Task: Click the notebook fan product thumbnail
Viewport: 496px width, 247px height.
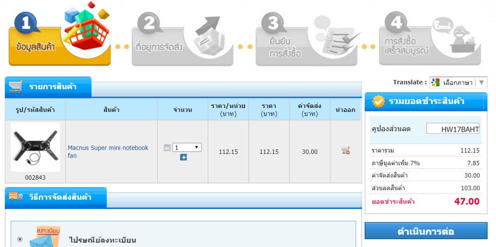Action: [x=35, y=147]
